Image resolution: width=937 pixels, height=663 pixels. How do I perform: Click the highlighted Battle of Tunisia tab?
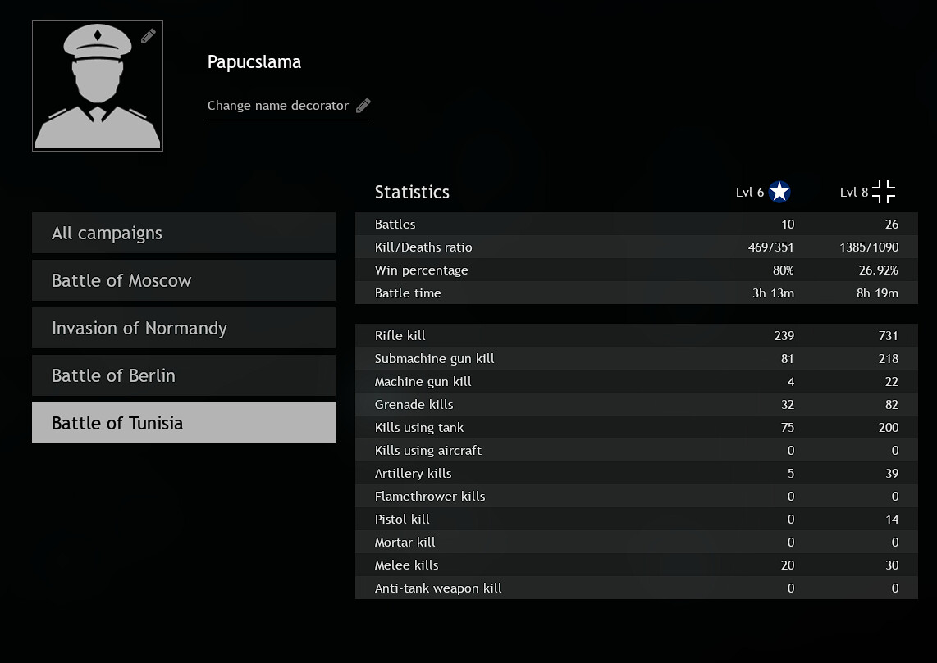tap(184, 423)
